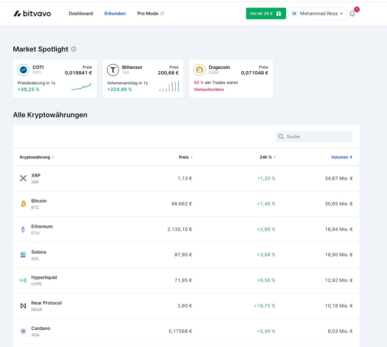Click the Hol dir 30 € button
The image size is (387, 347).
pos(266,14)
